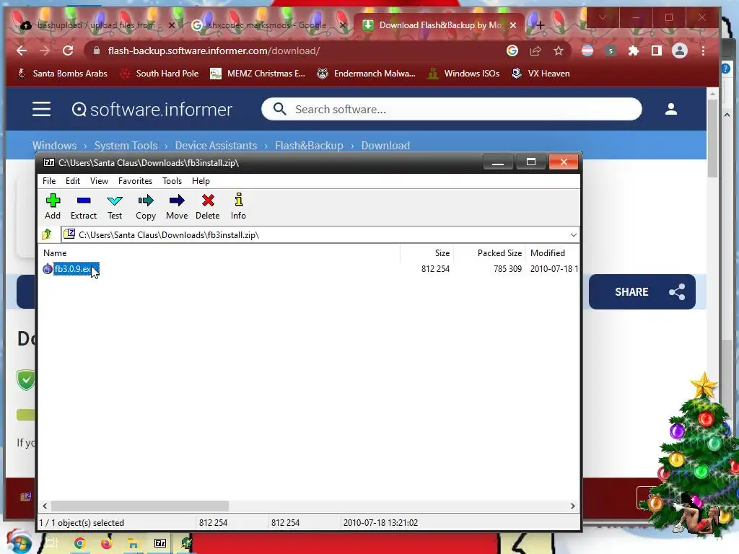Open Firefox from the taskbar
The width and height of the screenshot is (739, 554).
coord(107,544)
